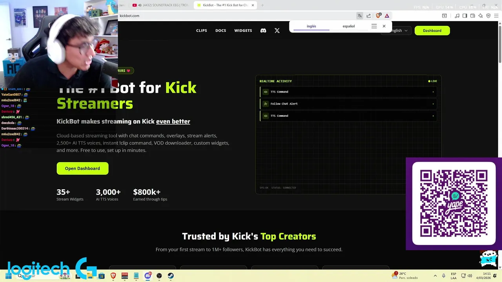502x282 pixels.
Task: Click the translate page icon in address bar
Action: pos(360,16)
